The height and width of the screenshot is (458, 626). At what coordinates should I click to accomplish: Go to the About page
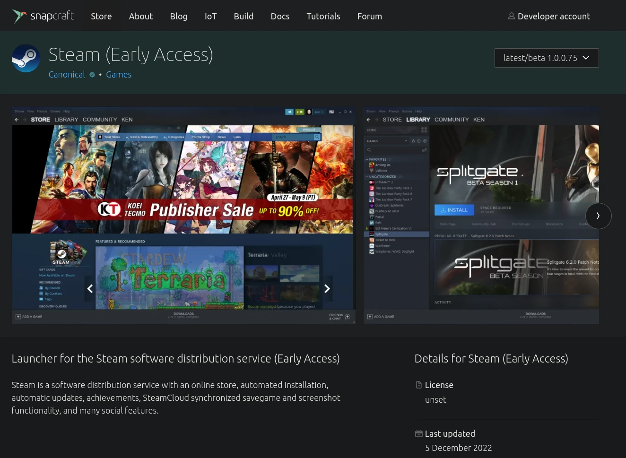[141, 16]
